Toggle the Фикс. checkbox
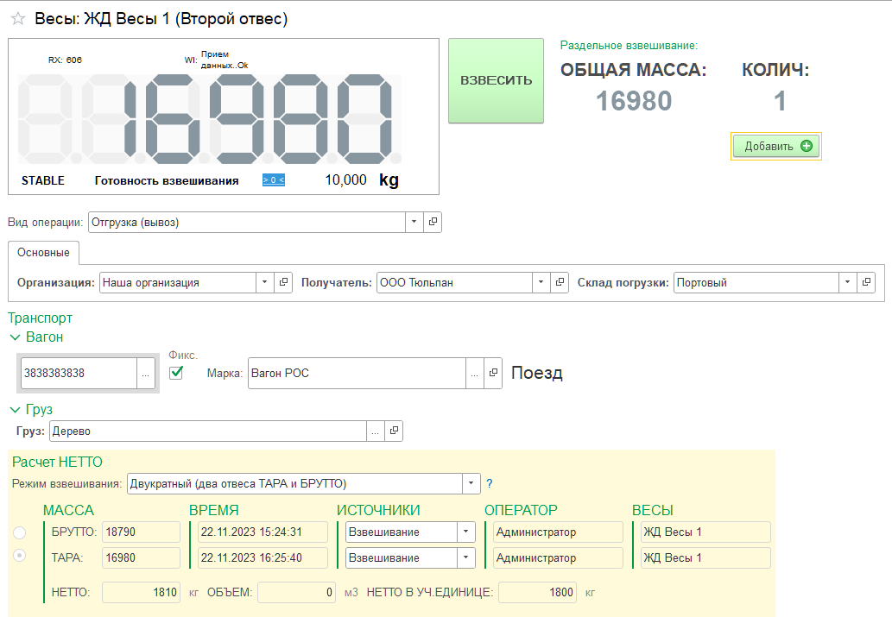The image size is (892, 617). pos(177,373)
